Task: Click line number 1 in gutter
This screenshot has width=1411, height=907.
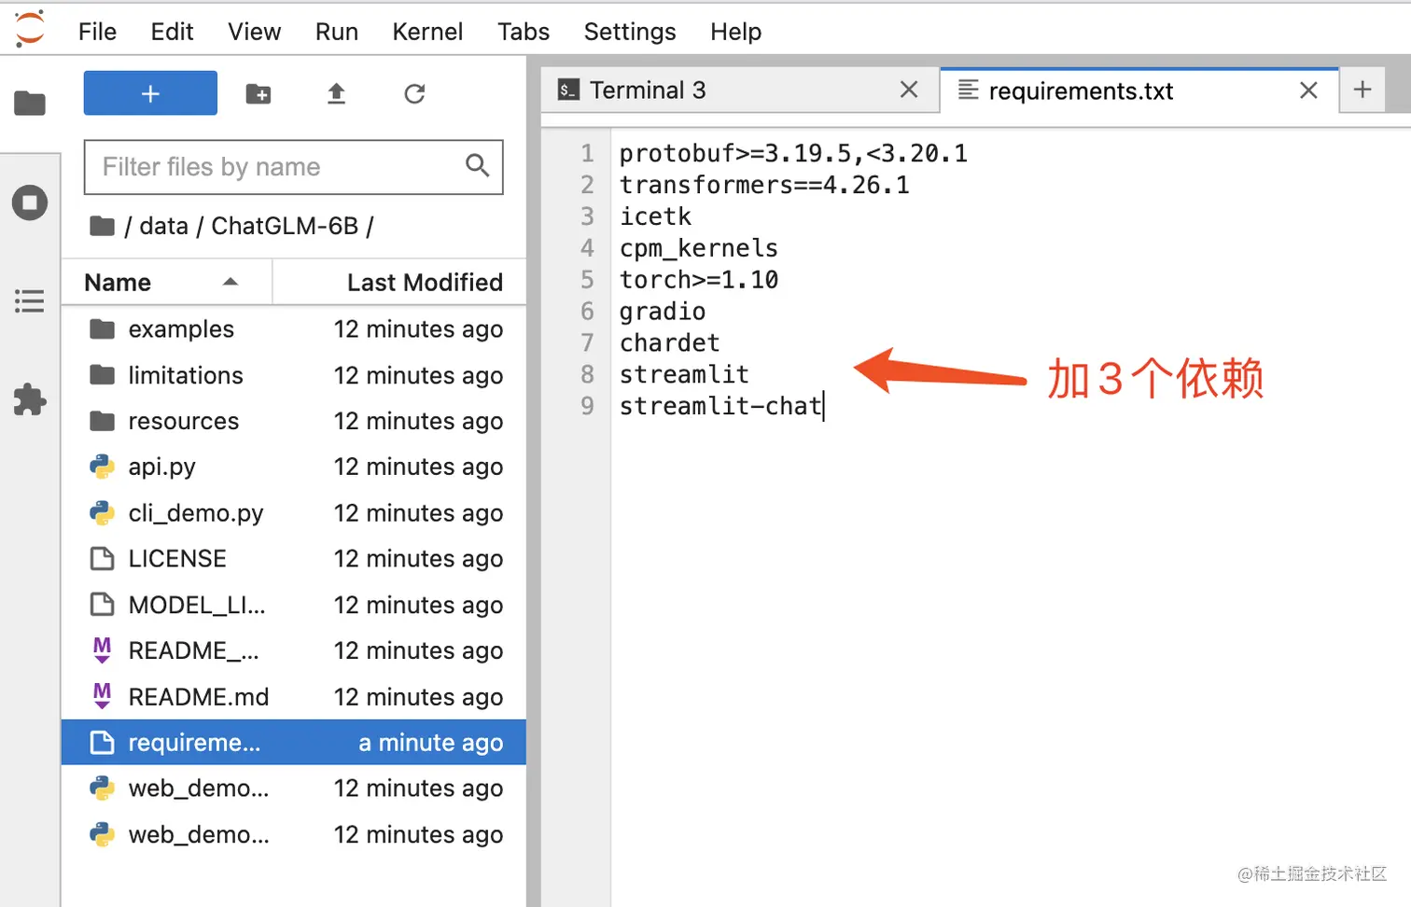Action: coord(587,153)
